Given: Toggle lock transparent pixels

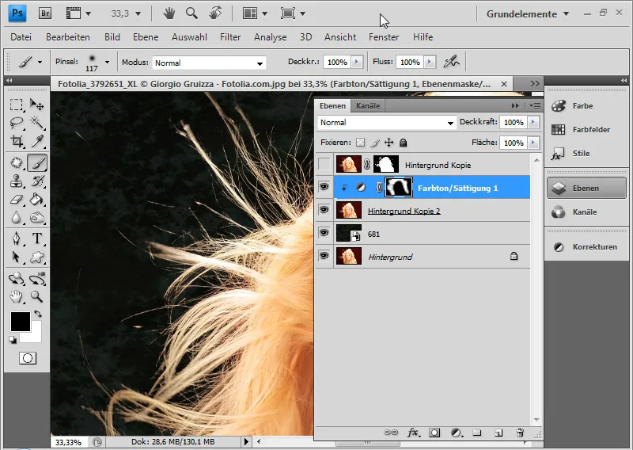Looking at the screenshot, I should [x=361, y=143].
